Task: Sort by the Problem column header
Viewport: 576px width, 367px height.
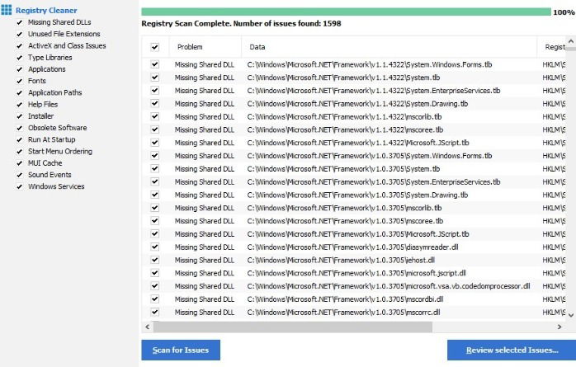Action: click(205, 47)
